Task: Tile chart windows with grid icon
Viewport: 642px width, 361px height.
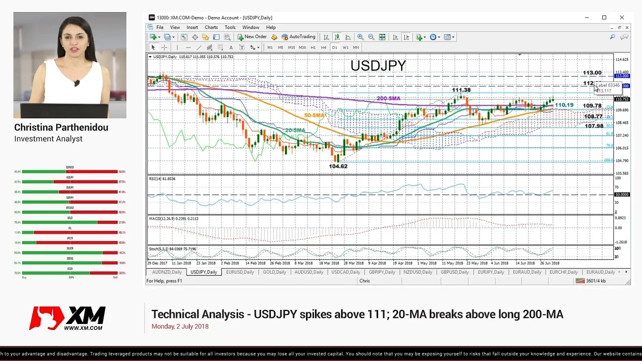Action: [382, 37]
